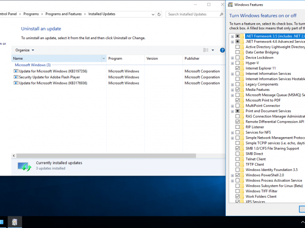Screen dimensions: 305x228
Task: Collapse the Microsoft Windows (3) group
Action: 33,65
